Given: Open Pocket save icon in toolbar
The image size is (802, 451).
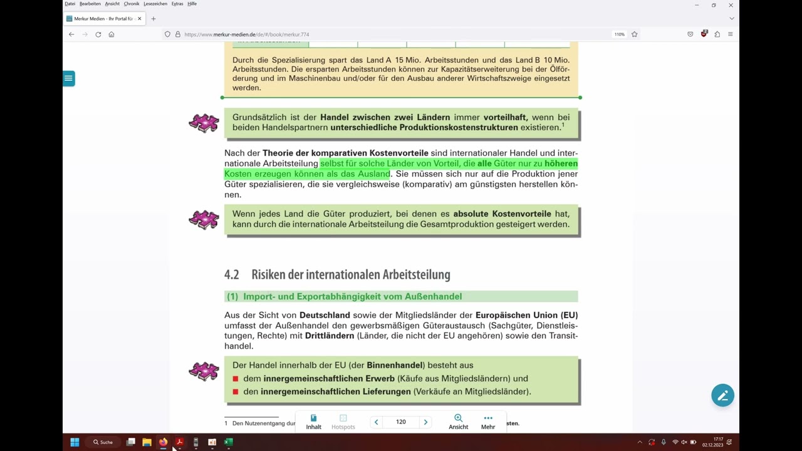Looking at the screenshot, I should click(690, 34).
